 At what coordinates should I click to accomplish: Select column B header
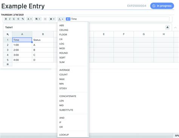[43, 34]
